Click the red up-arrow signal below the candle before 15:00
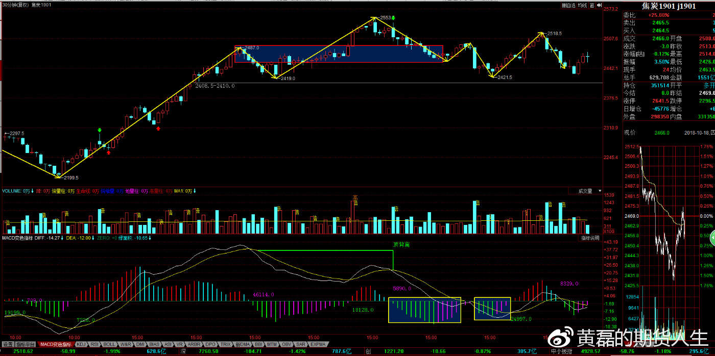This screenshot has width=715, height=356. 108,152
